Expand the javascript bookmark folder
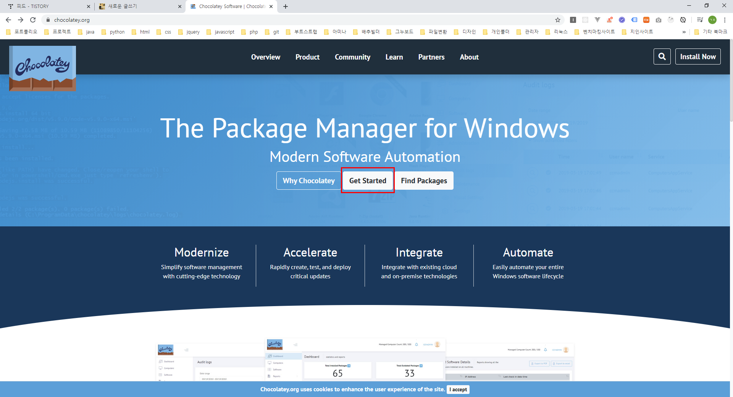 click(x=220, y=32)
